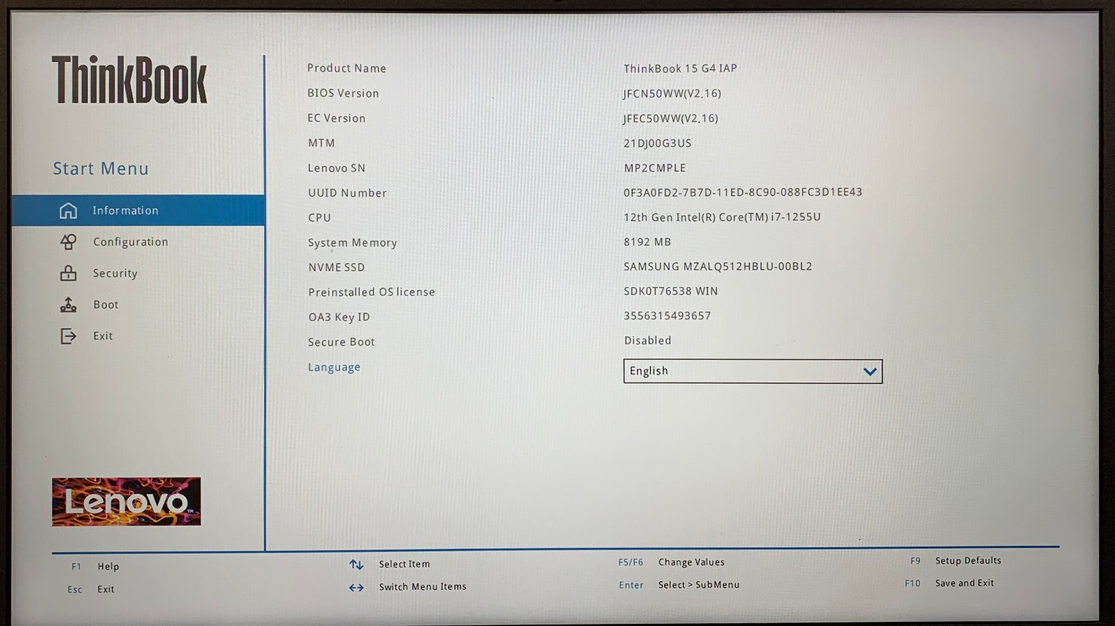Click the value JFEC50WW(V2.16)
1115x626 pixels.
pyautogui.click(x=670, y=119)
